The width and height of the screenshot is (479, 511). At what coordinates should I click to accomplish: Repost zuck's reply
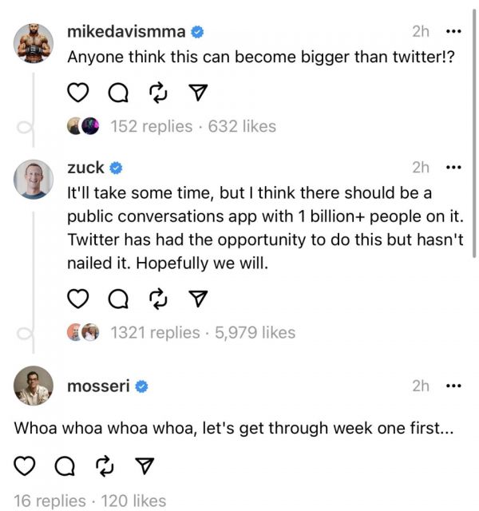[156, 299]
